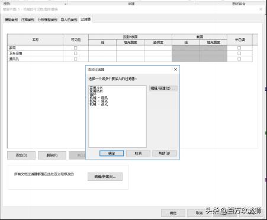Click projection line override cell for 家用
Screen dimensions: 267x220
pyautogui.click(x=102, y=48)
